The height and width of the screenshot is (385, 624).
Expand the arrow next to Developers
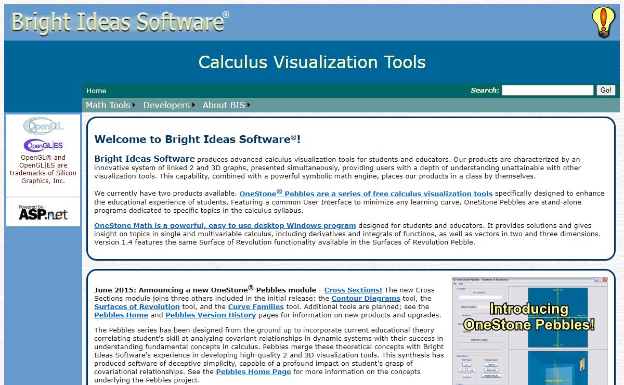click(193, 105)
